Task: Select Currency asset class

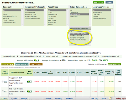Action: [51, 18]
